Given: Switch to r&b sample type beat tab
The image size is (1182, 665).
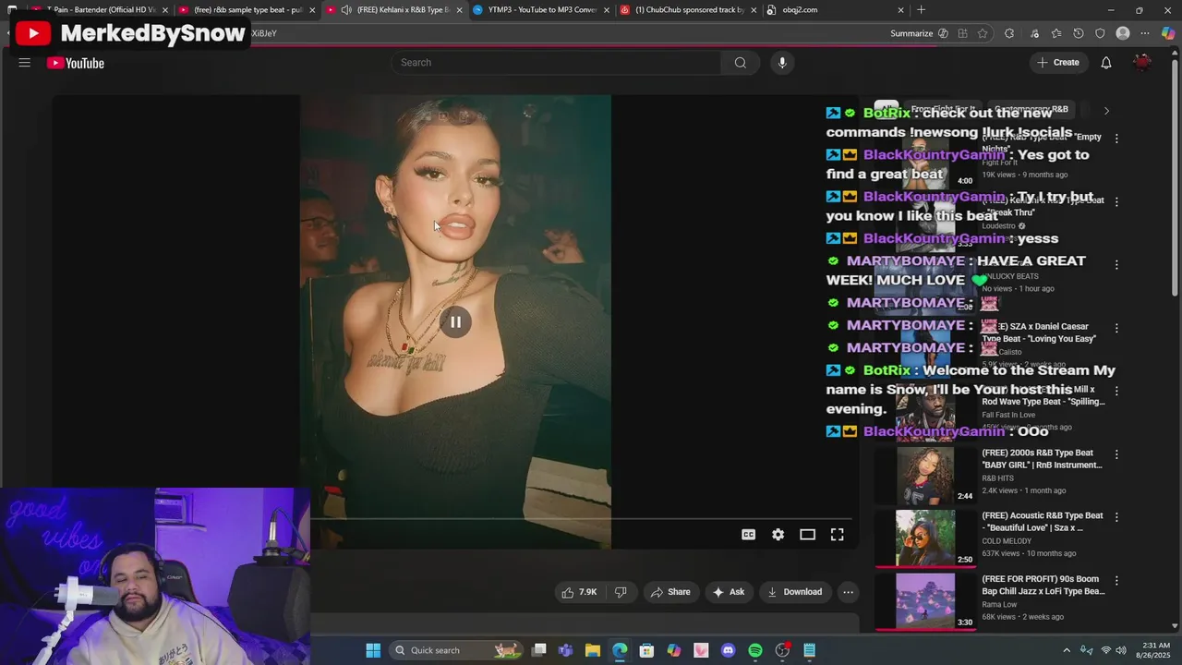Looking at the screenshot, I should (x=244, y=10).
